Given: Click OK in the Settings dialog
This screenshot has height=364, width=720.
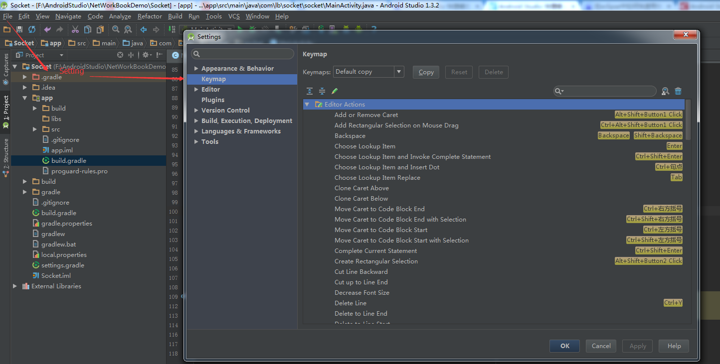Looking at the screenshot, I should 564,346.
